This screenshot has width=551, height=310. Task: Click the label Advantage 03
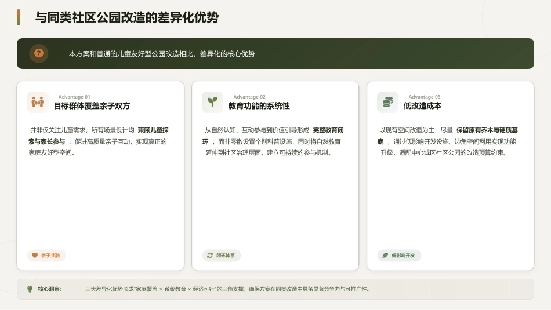click(424, 97)
